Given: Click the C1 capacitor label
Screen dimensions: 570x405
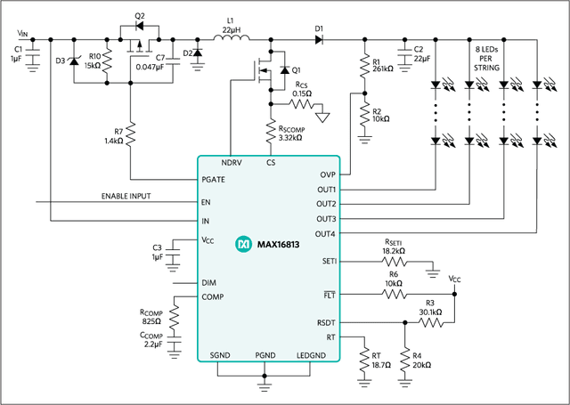Looking at the screenshot, I should tap(18, 53).
